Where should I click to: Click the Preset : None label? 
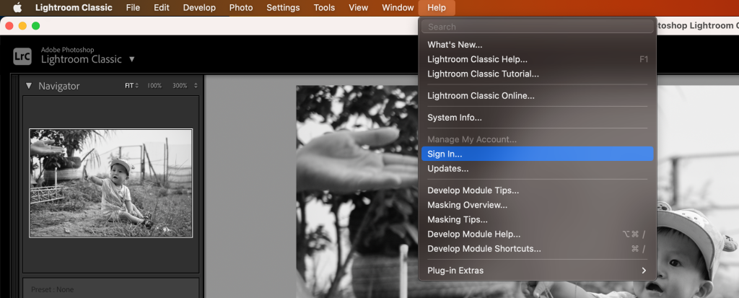(x=52, y=289)
